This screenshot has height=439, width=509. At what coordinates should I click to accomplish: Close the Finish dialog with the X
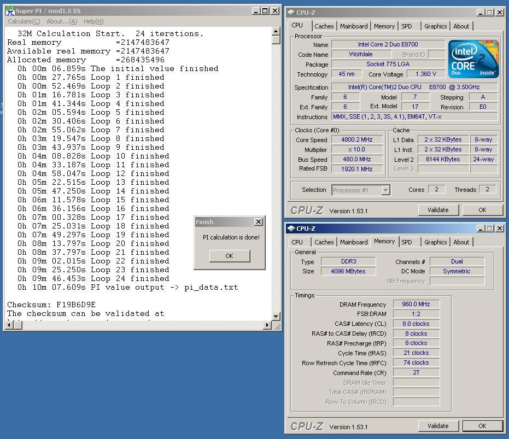click(259, 222)
